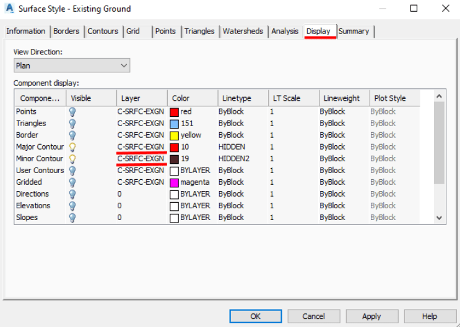Change Major Contour color 10 swatch
The width and height of the screenshot is (460, 327).
[x=174, y=147]
